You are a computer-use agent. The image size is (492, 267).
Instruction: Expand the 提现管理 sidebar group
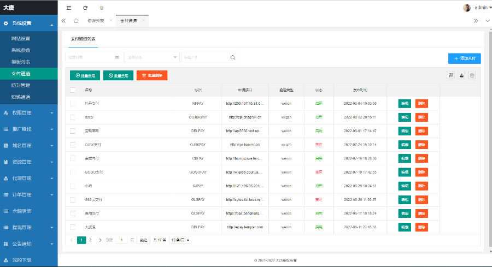29,228
